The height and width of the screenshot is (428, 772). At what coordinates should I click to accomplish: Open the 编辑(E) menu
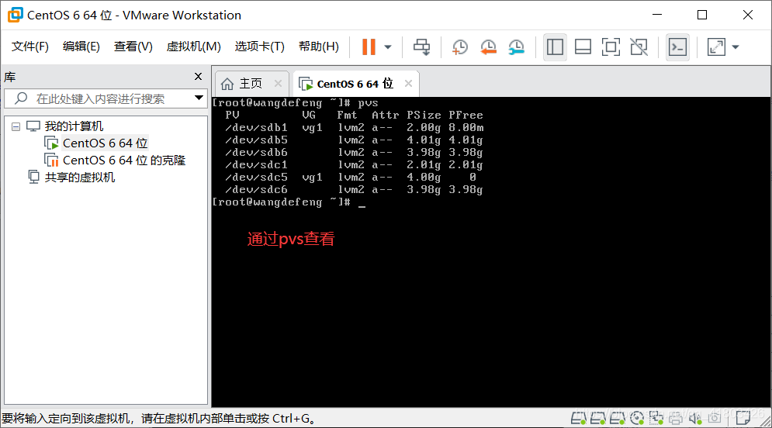click(x=81, y=47)
